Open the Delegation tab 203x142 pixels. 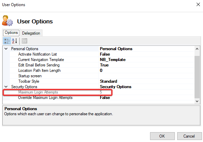tap(31, 33)
